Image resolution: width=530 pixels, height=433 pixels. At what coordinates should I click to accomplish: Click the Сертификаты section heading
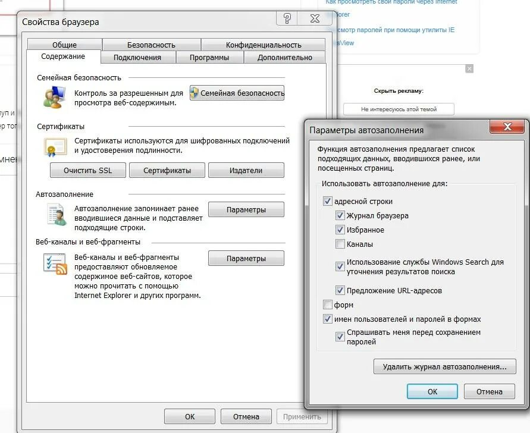(61, 127)
